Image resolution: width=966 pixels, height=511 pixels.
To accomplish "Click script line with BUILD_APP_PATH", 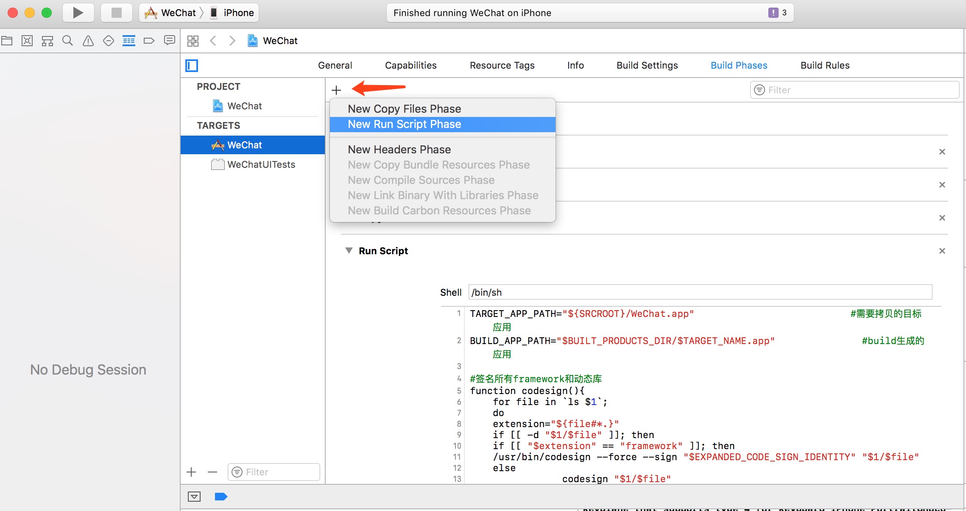I will coord(622,341).
